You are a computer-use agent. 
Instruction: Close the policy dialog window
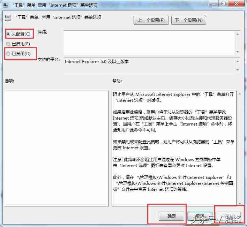[x=236, y=3]
